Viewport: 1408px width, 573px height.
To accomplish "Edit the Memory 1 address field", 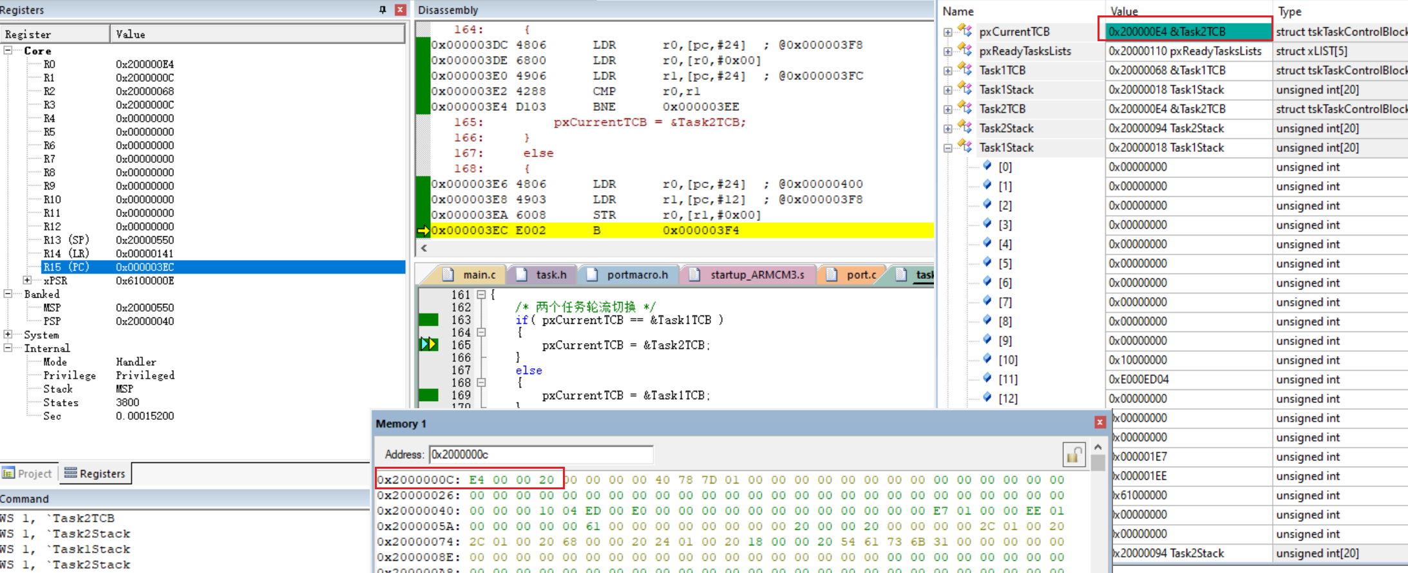I will pos(541,455).
